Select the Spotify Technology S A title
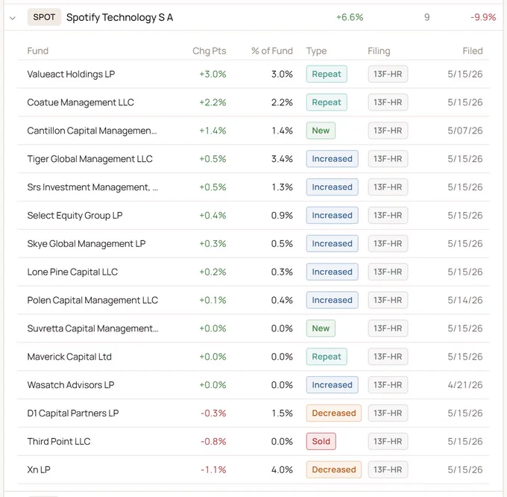Viewport: 507px width, 497px height. [119, 17]
